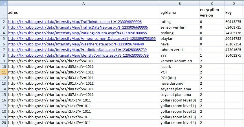Click the WeatherData.aspx hyperlink

76,44
